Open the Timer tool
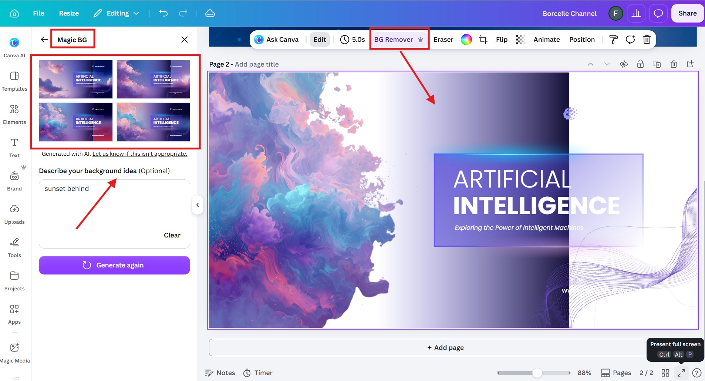The image size is (705, 381). pos(258,373)
